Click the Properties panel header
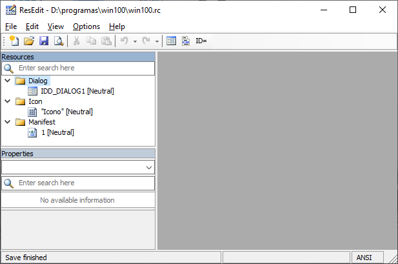 [x=78, y=154]
